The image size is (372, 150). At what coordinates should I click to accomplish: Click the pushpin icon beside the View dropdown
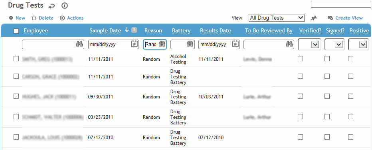[313, 18]
